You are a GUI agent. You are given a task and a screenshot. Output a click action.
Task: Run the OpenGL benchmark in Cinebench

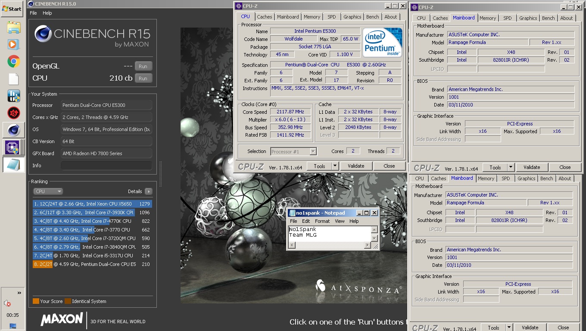pos(143,66)
